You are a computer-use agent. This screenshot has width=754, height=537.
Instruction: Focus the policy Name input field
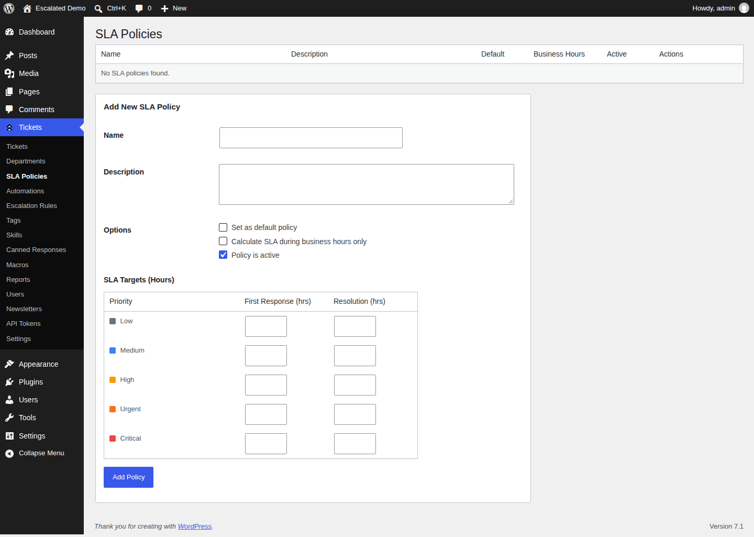[x=311, y=138]
